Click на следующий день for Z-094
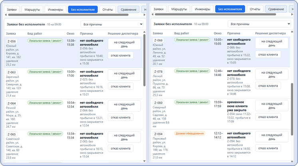298x166 pixels. pos(272,137)
